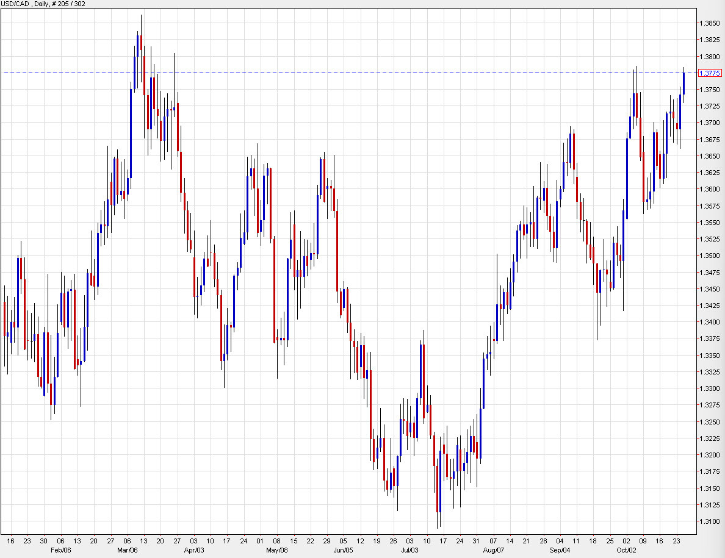
Task: Select the Oct/02 date label
Action: click(625, 549)
